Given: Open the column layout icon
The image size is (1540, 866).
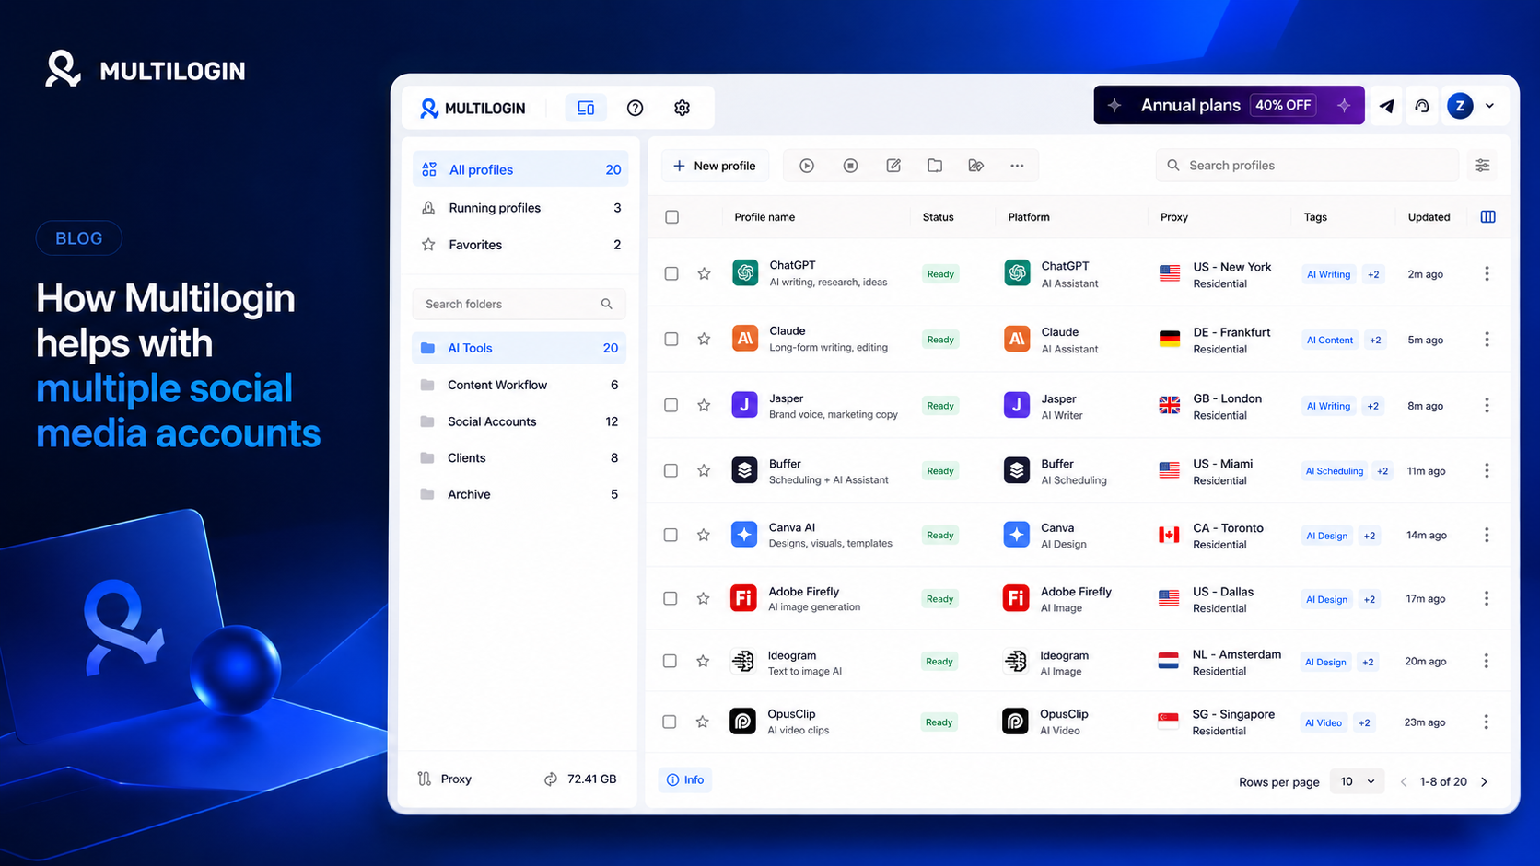Looking at the screenshot, I should coord(1487,217).
